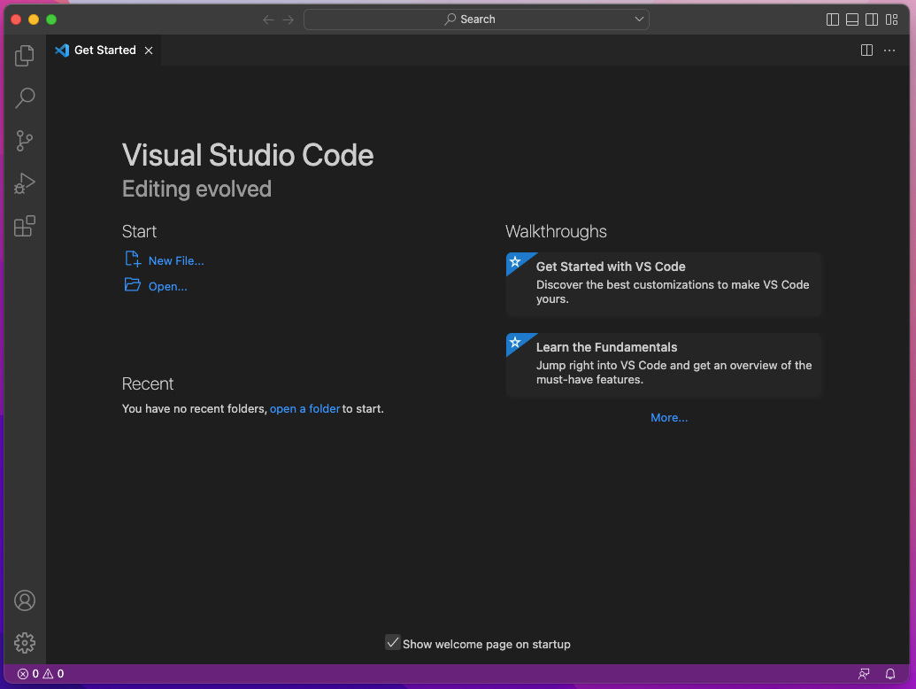Click the Visual Studio Code title
The height and width of the screenshot is (689, 916).
click(x=248, y=156)
